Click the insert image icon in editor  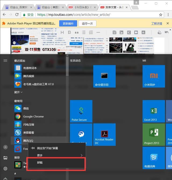(x=121, y=33)
